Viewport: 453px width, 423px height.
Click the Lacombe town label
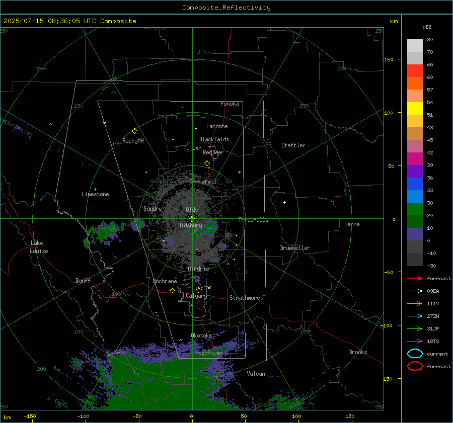(217, 126)
